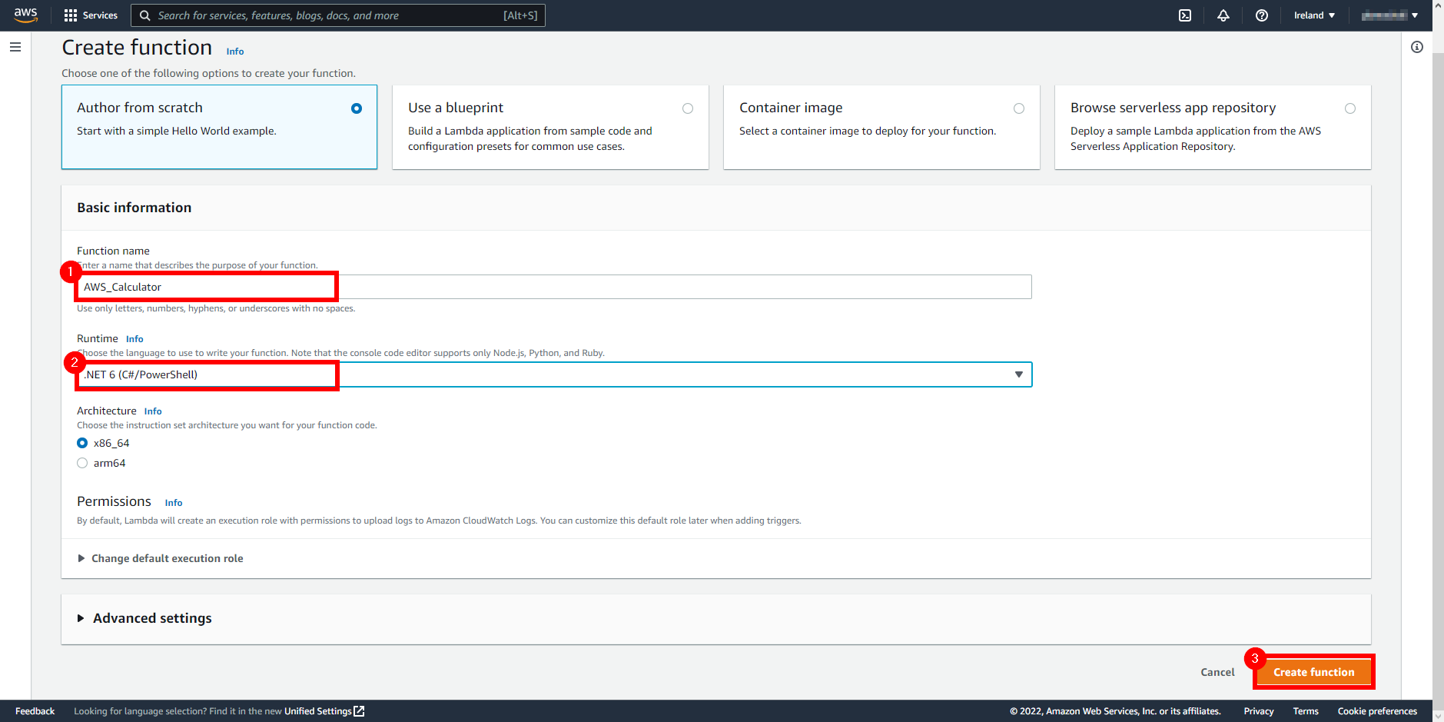Select the arm64 architecture
1444x722 pixels.
[82, 462]
